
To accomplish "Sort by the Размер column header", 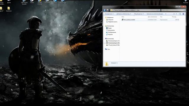I will pyautogui.click(x=174, y=17).
